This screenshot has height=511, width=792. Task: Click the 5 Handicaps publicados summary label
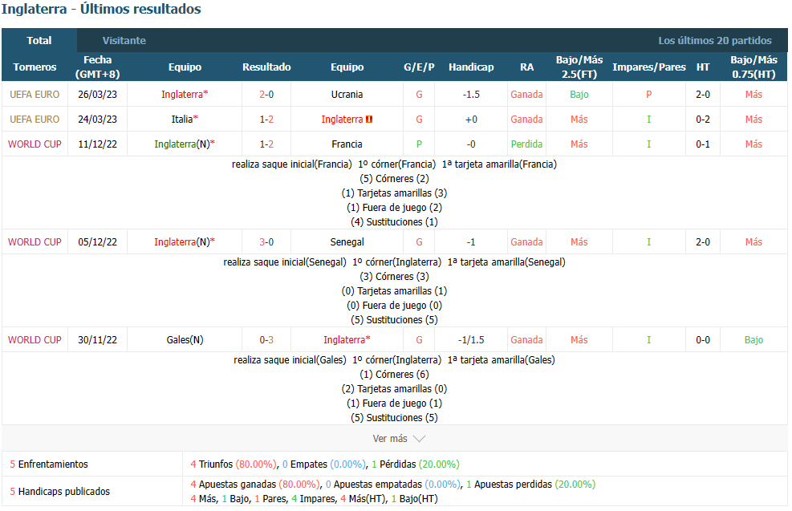[x=59, y=491]
